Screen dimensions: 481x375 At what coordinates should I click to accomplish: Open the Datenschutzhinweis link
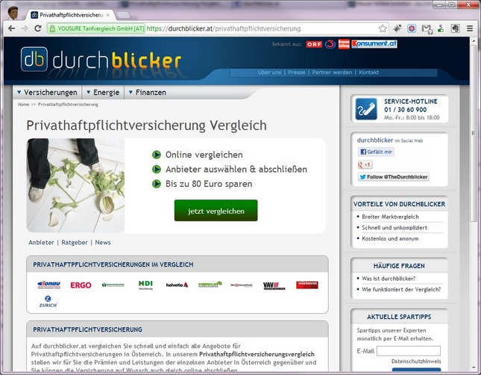pos(416,361)
